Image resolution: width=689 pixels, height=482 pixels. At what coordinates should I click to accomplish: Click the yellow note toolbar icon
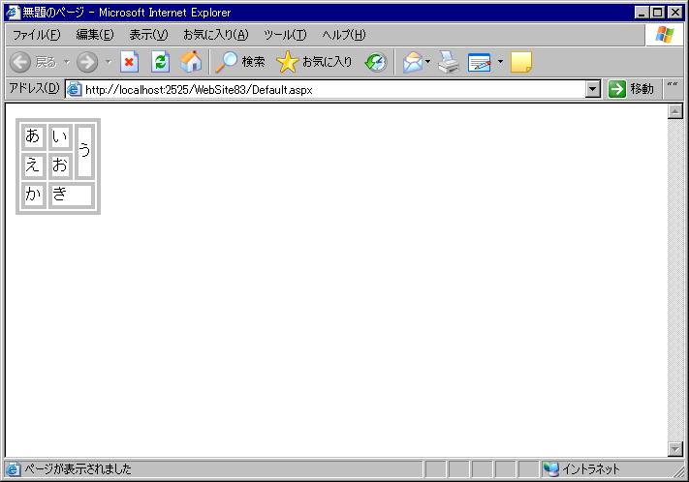521,62
